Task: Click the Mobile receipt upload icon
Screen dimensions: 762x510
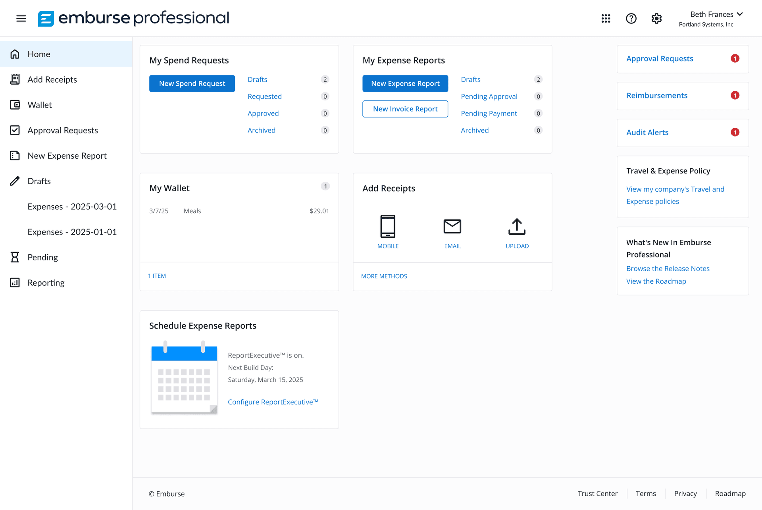Action: point(388,226)
